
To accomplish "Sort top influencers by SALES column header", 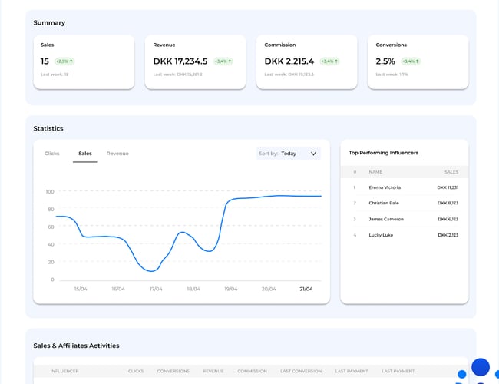I will 451,172.
